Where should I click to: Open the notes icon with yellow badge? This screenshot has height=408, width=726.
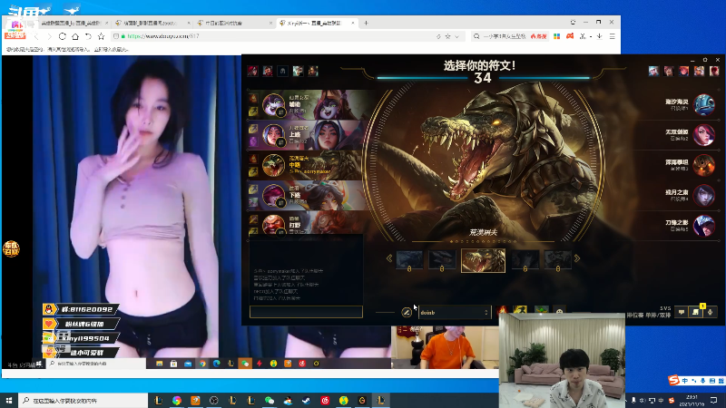click(695, 312)
